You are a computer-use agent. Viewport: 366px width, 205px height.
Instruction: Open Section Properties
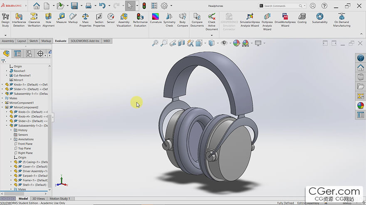click(x=99, y=20)
